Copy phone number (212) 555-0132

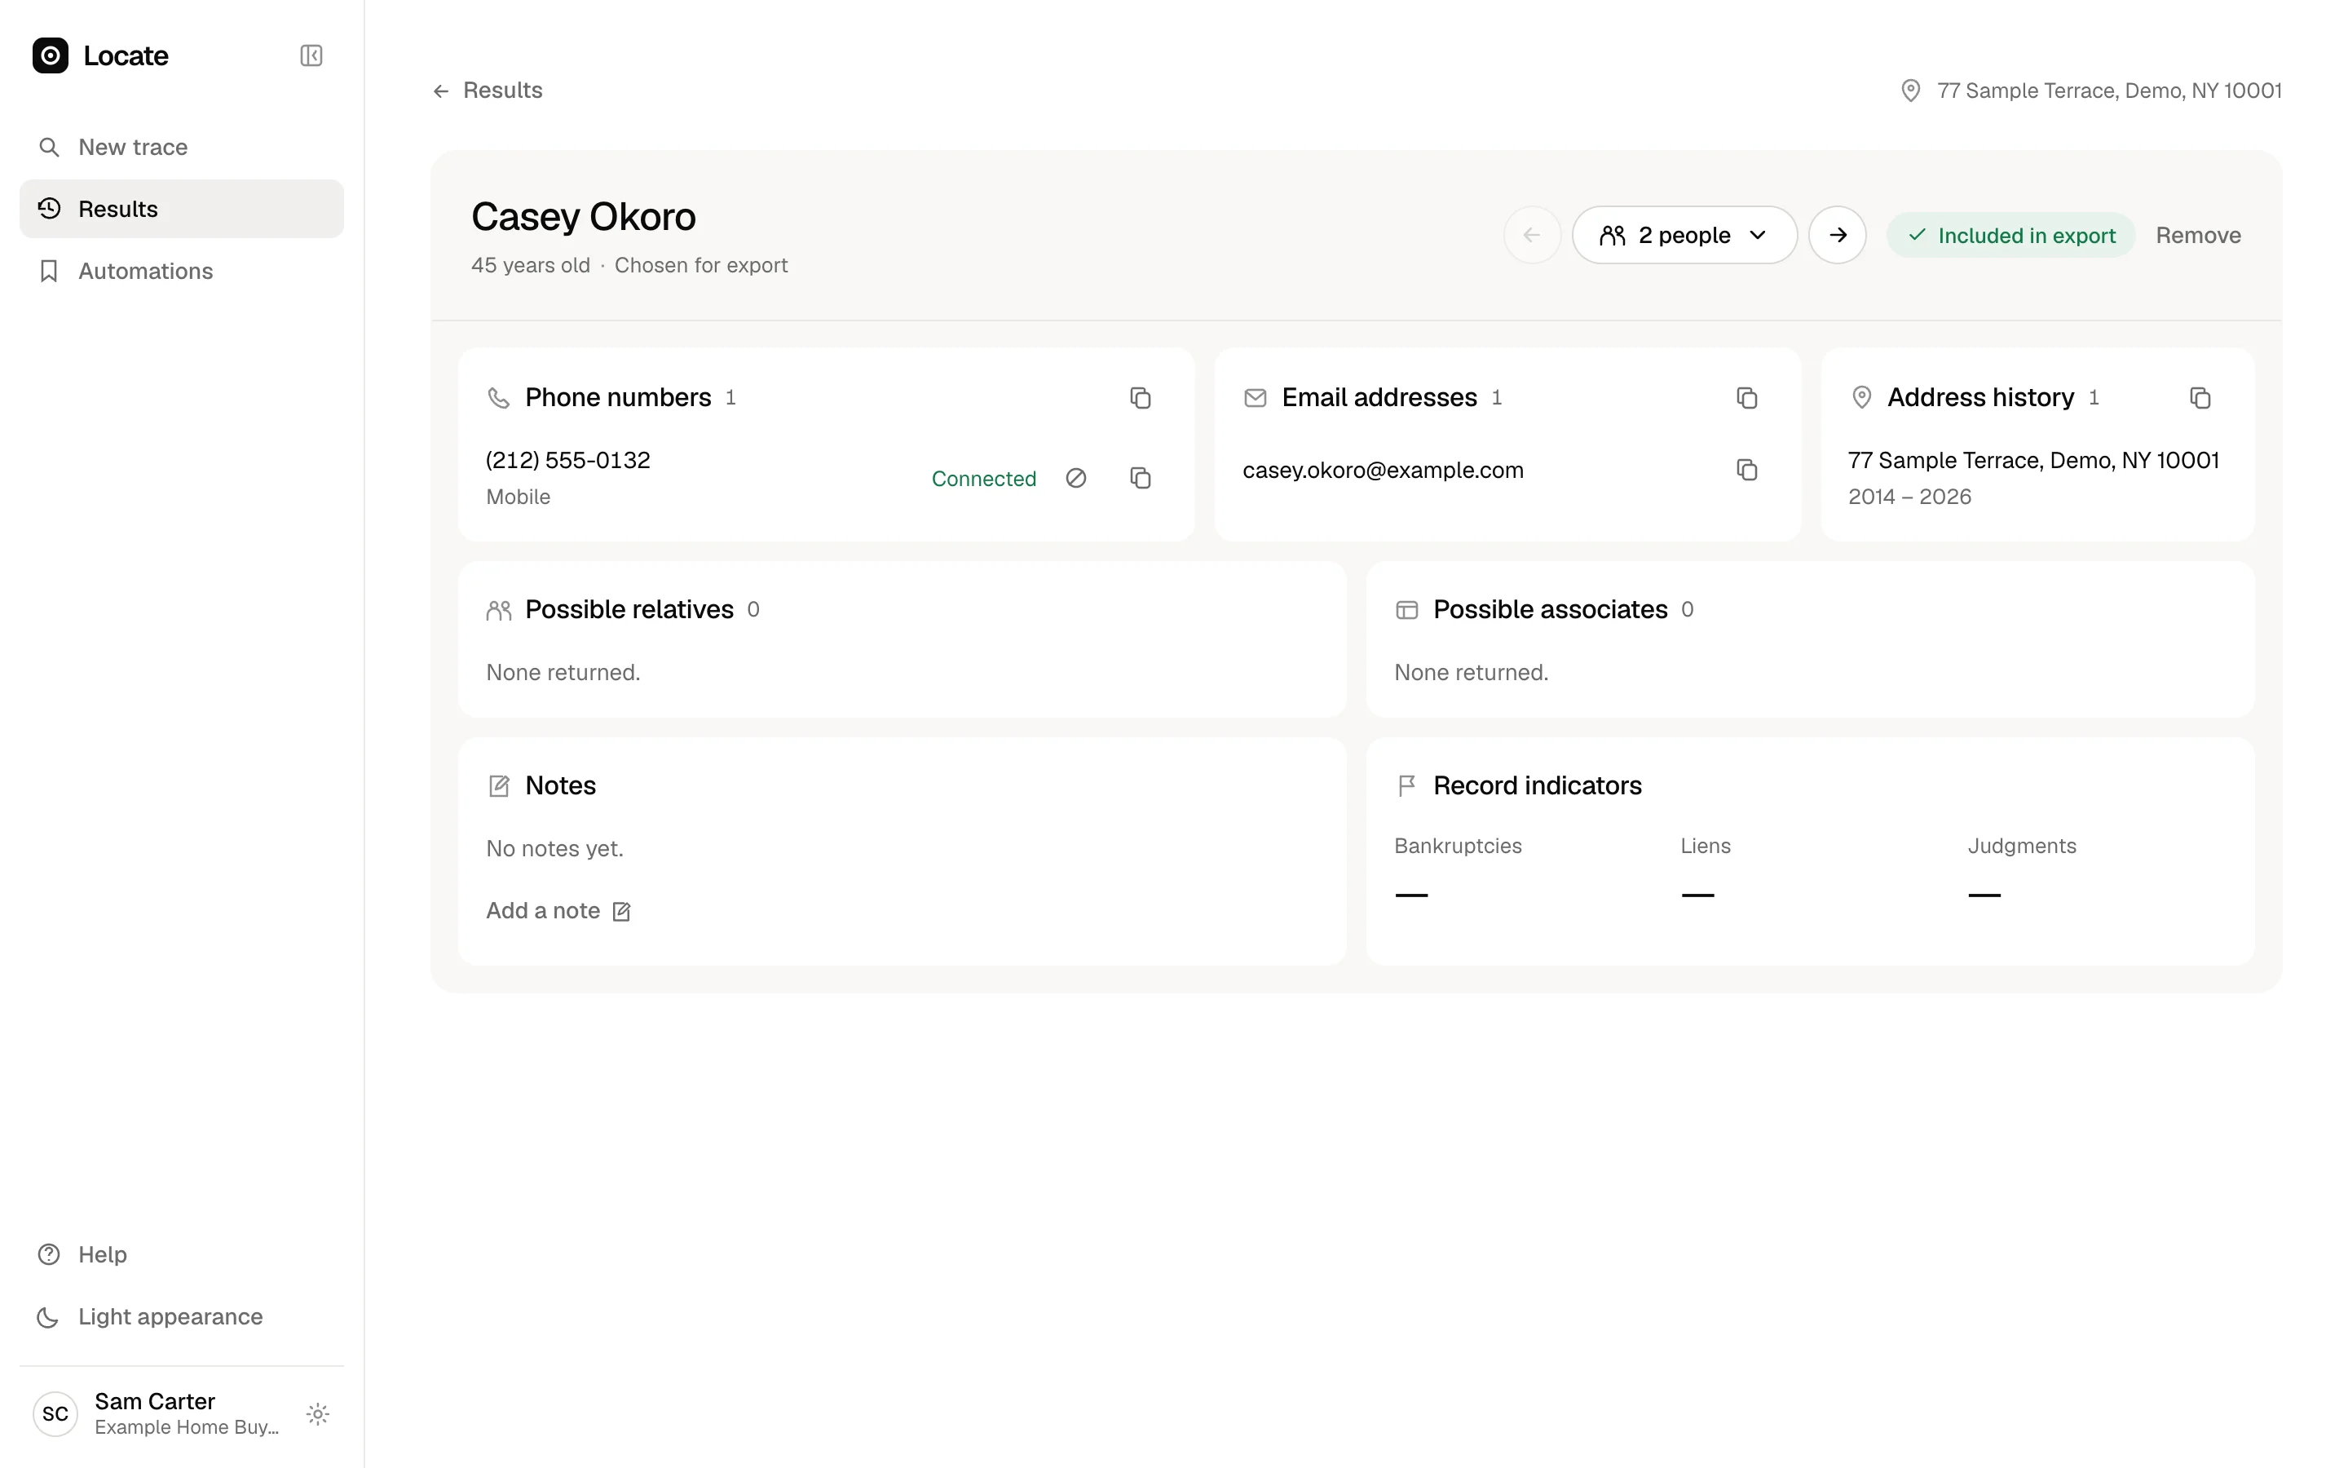(x=1140, y=478)
